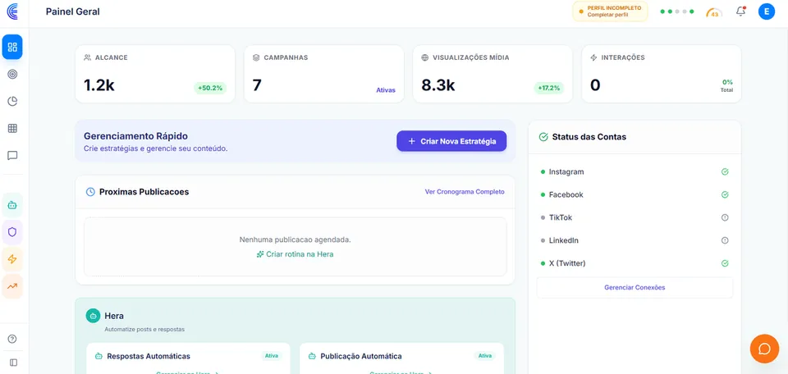The width and height of the screenshot is (788, 374).
Task: Select the Facebook account row
Action: [635, 194]
